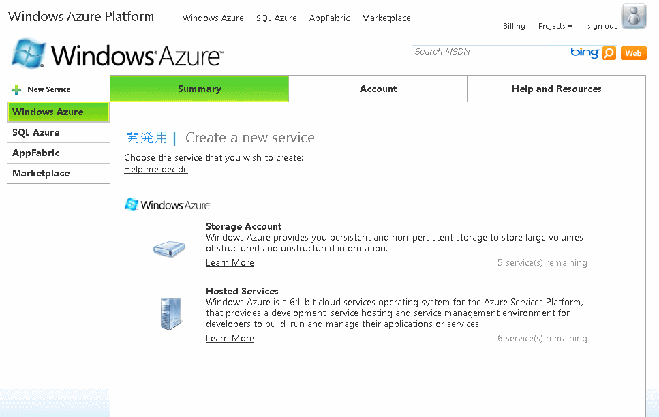Select Windows Azure in the left sidebar
This screenshot has width=659, height=417.
pyautogui.click(x=59, y=112)
